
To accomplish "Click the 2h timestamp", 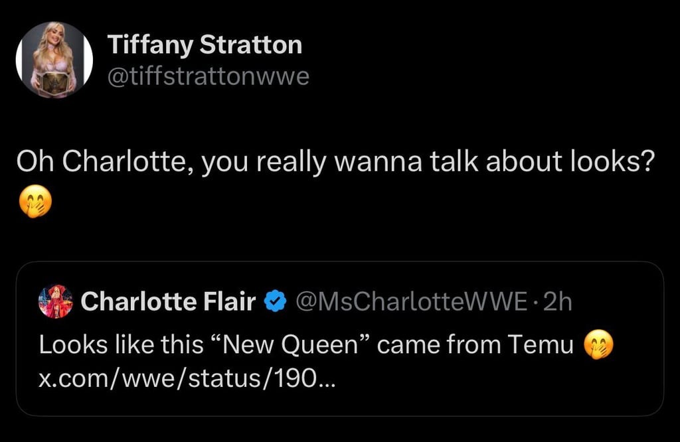I will click(556, 302).
